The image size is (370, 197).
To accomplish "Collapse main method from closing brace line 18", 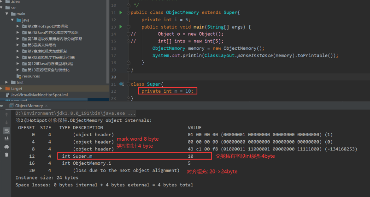I will coord(129,63).
